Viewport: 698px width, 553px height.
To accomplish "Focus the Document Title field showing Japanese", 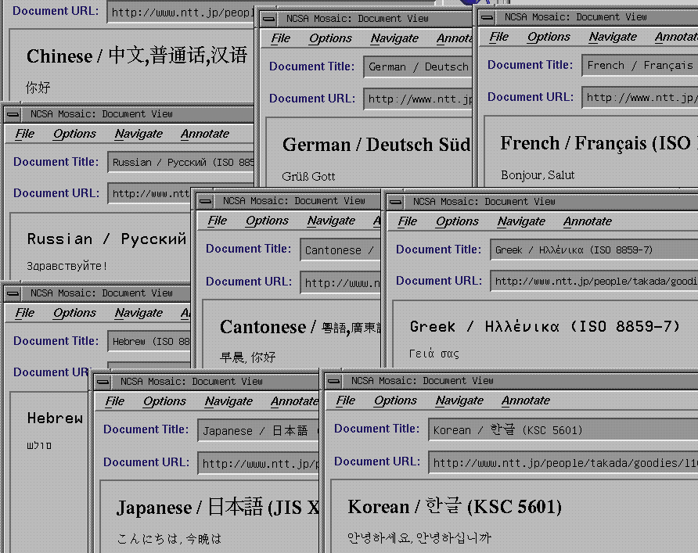I will point(260,430).
